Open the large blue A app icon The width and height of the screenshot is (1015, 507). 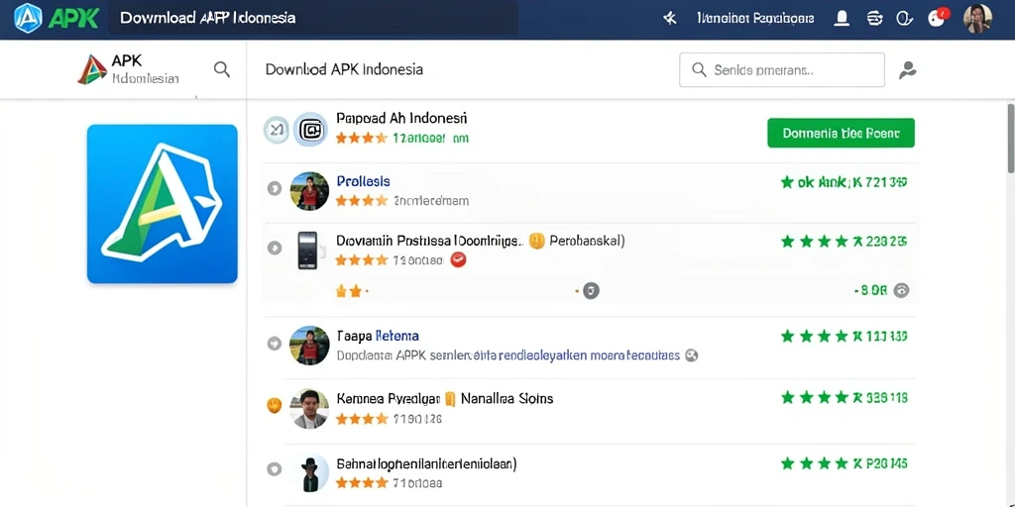[x=163, y=204]
